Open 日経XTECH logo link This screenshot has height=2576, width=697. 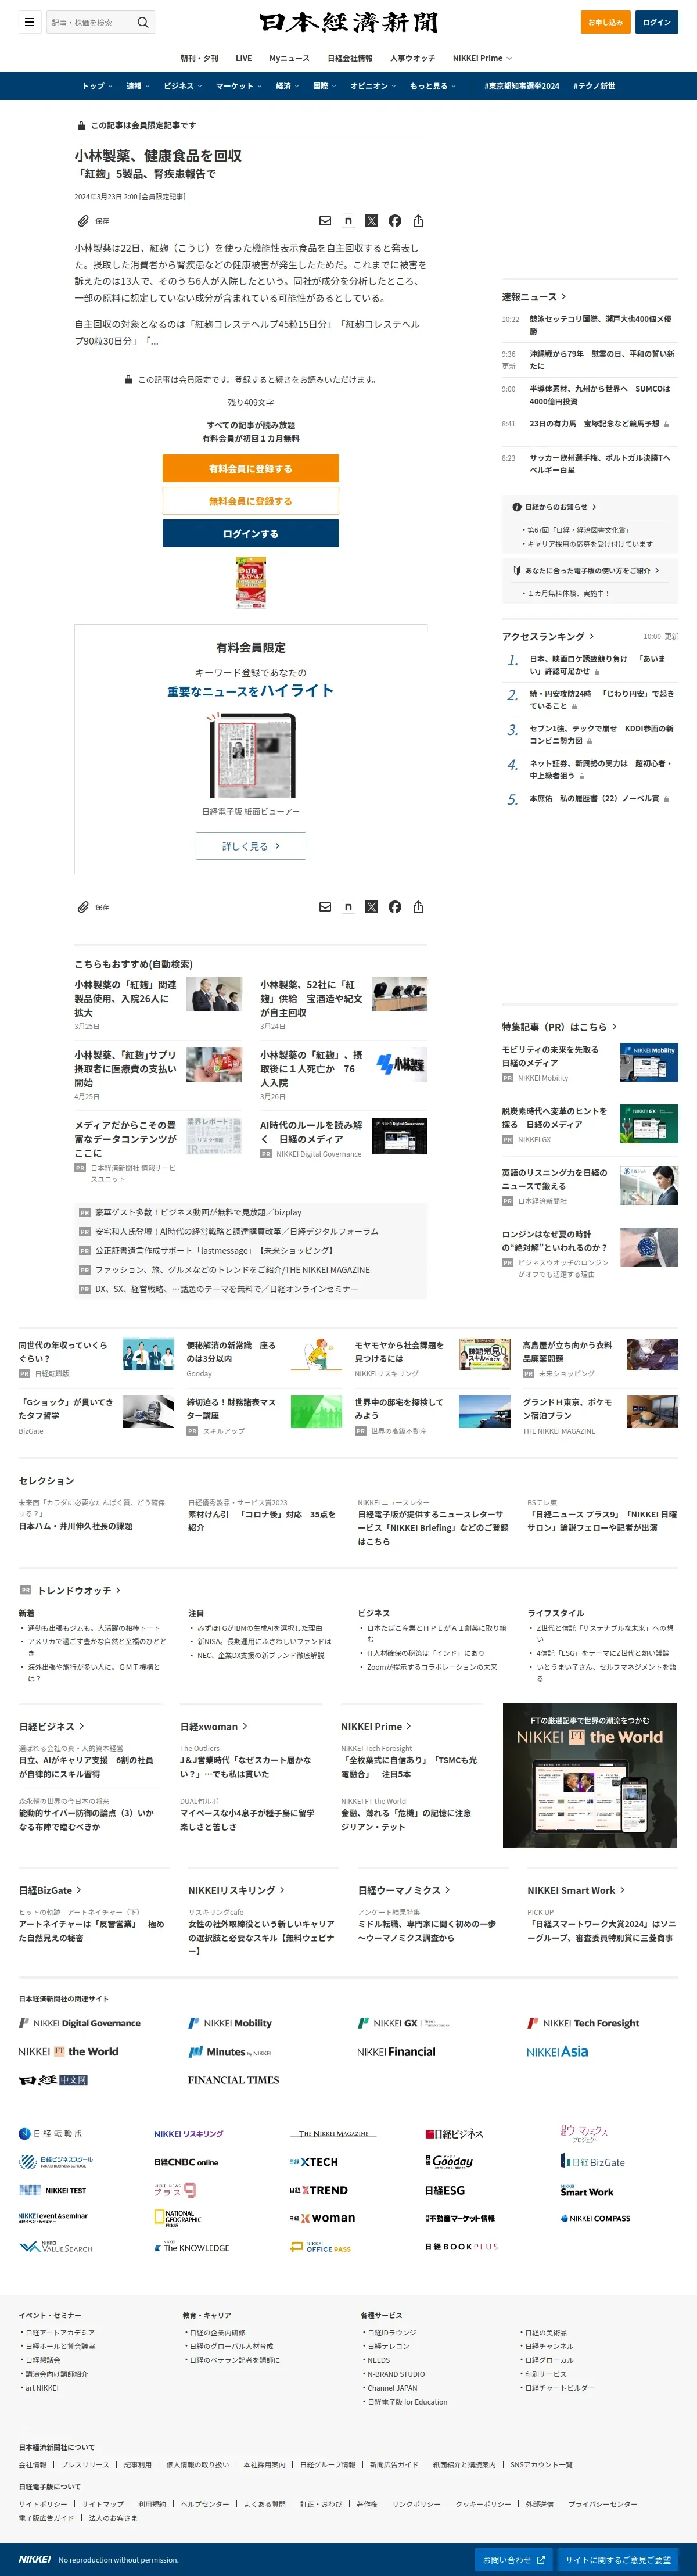313,2162
